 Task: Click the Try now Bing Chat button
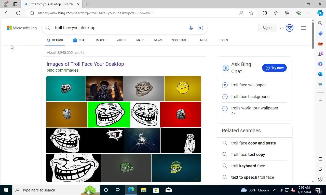(274, 68)
